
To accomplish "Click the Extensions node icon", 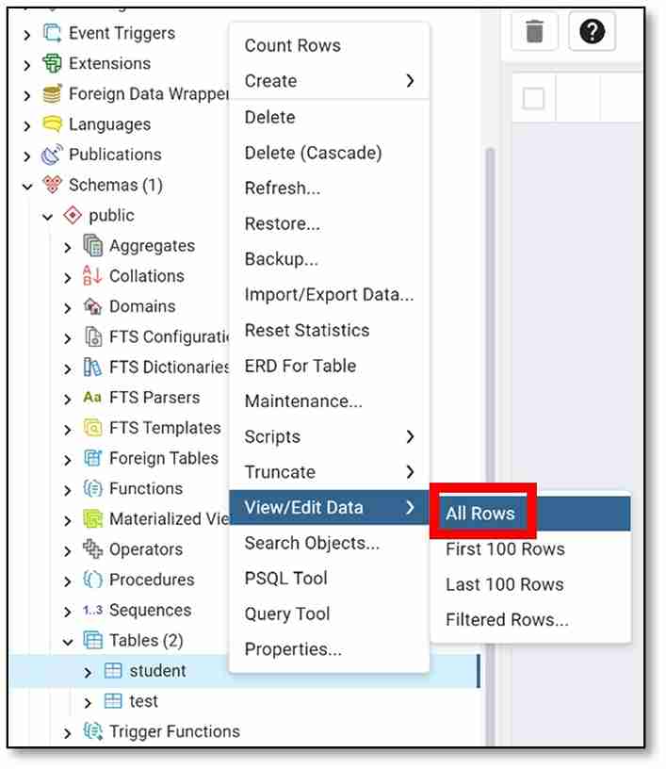I will pos(52,64).
